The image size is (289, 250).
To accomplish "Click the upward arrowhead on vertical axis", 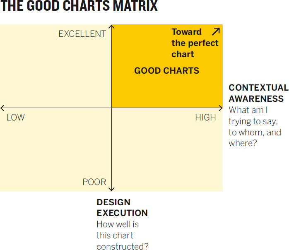I will point(111,27).
